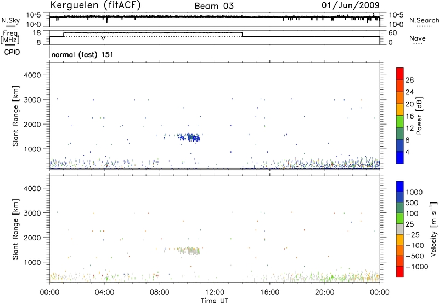The image size is (439, 304).
Task: Click the '16:00' time tick label
Action: click(269, 292)
